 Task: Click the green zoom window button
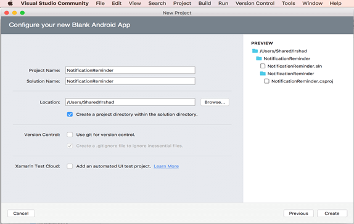(22, 13)
